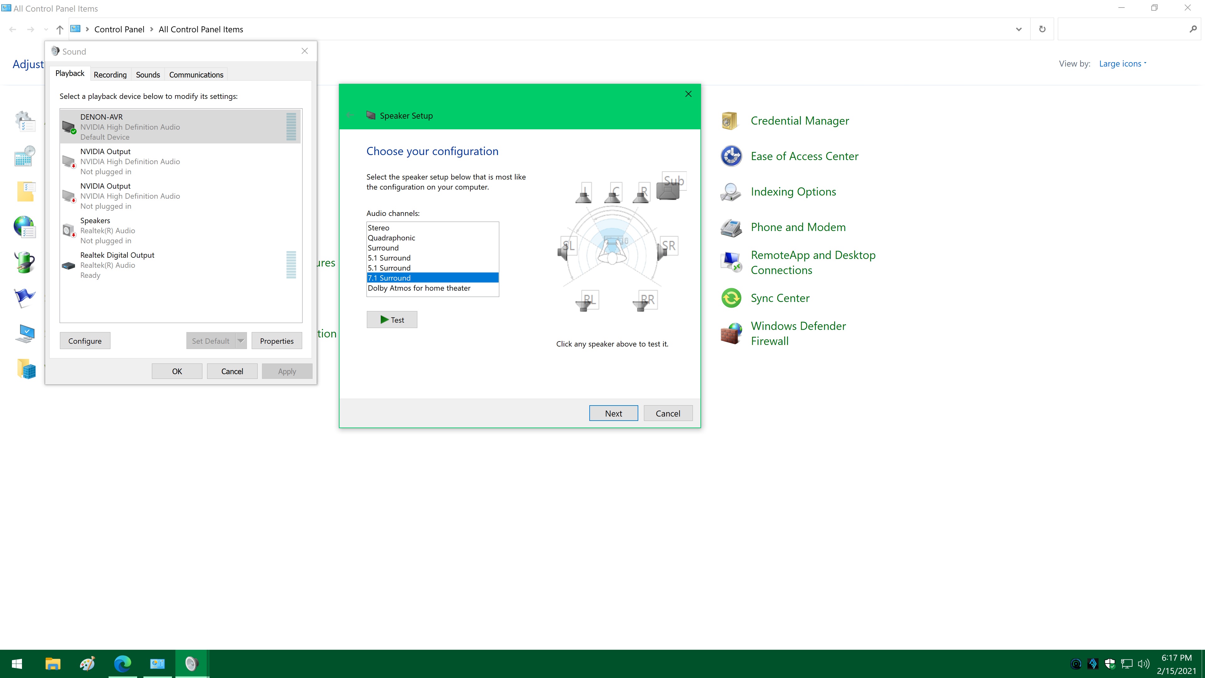Click the Speaker Setup green header icon
Image resolution: width=1205 pixels, height=678 pixels.
372,115
